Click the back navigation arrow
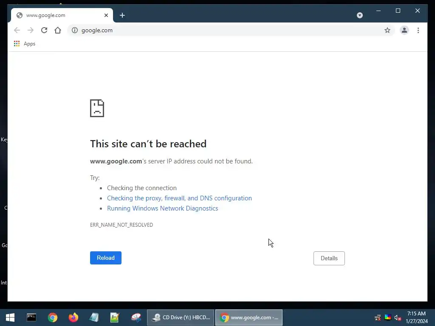This screenshot has height=326, width=435. [17, 30]
